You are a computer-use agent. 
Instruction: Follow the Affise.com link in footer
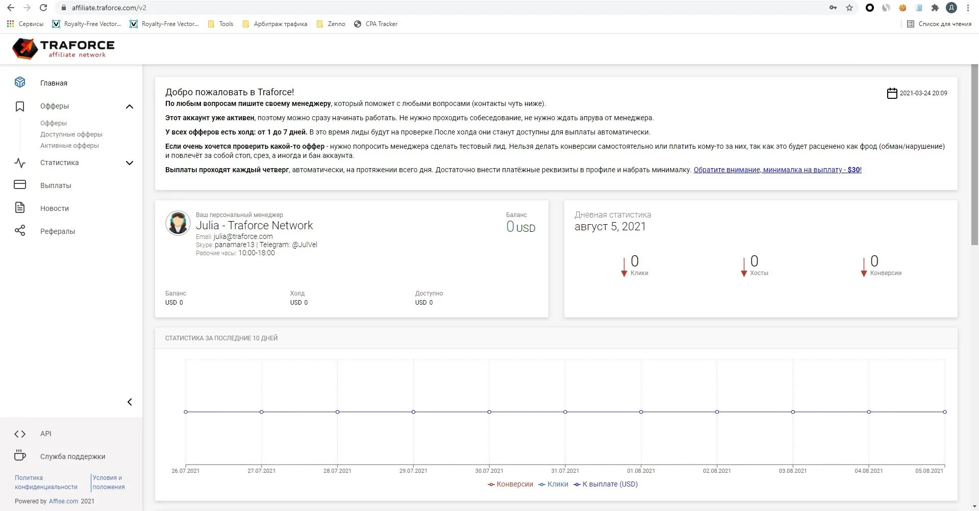(64, 501)
